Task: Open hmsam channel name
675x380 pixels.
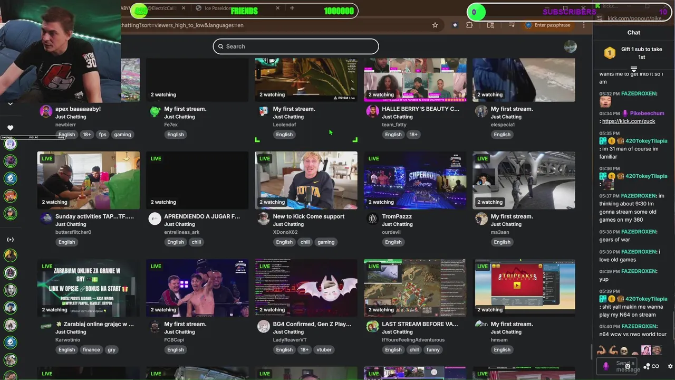Action: [x=499, y=340]
